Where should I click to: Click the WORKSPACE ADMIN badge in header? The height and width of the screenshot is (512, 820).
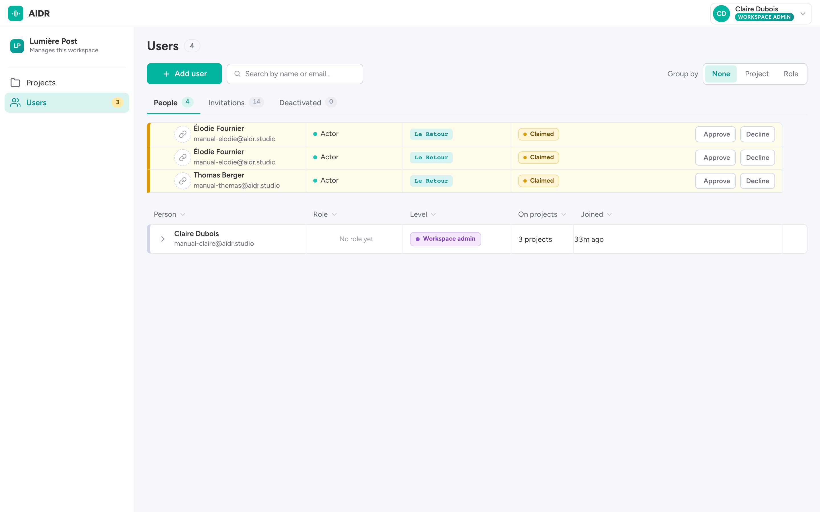pyautogui.click(x=764, y=17)
